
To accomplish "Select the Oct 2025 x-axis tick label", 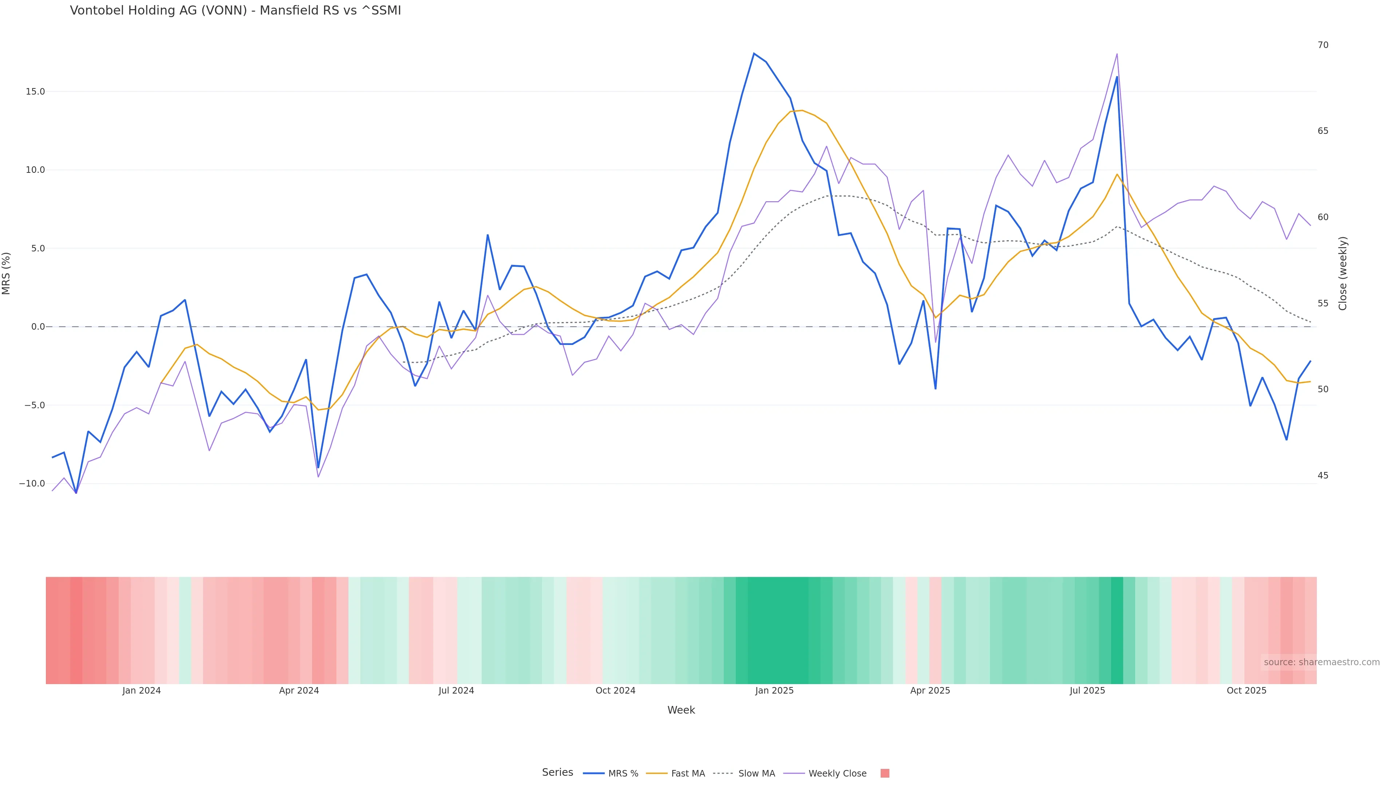I will point(1247,691).
